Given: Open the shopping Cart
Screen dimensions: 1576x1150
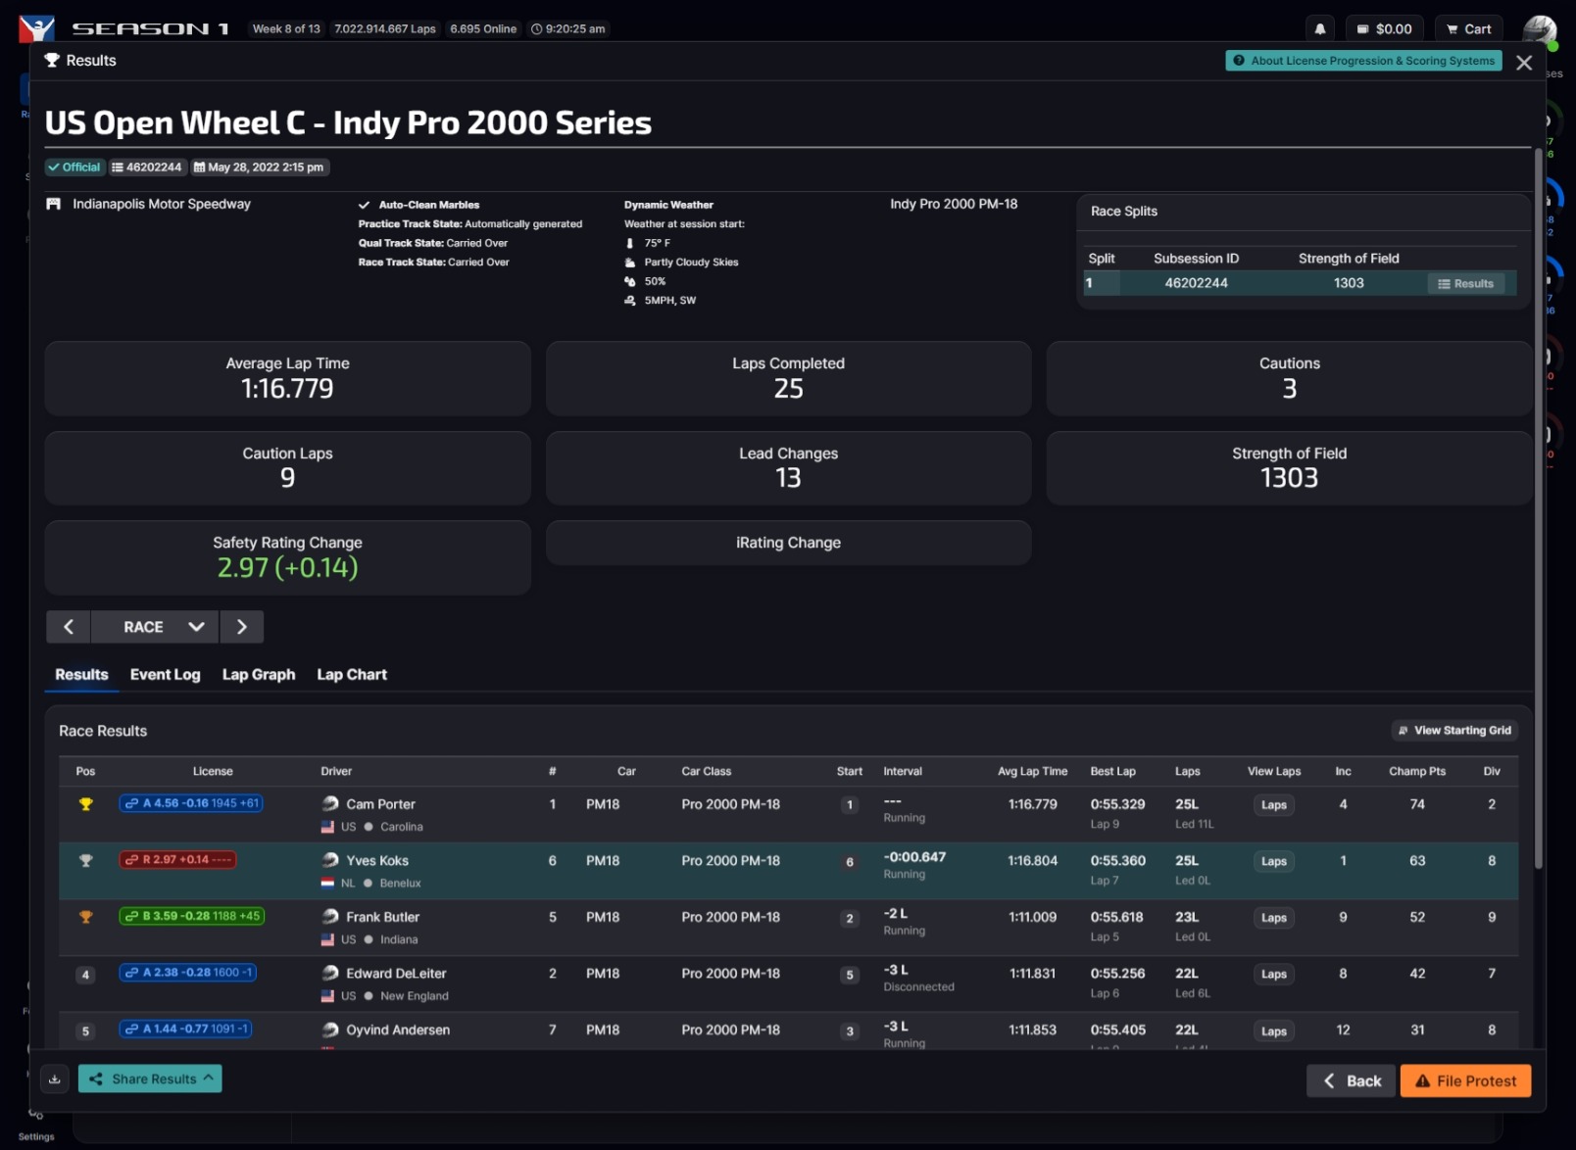Looking at the screenshot, I should click(x=1468, y=29).
